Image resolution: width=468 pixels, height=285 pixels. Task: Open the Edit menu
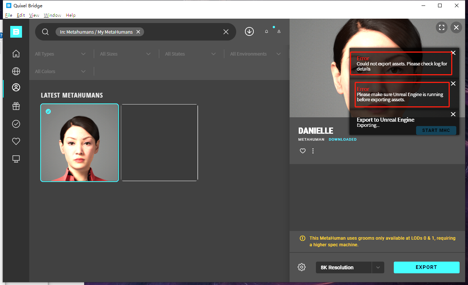[x=21, y=15]
